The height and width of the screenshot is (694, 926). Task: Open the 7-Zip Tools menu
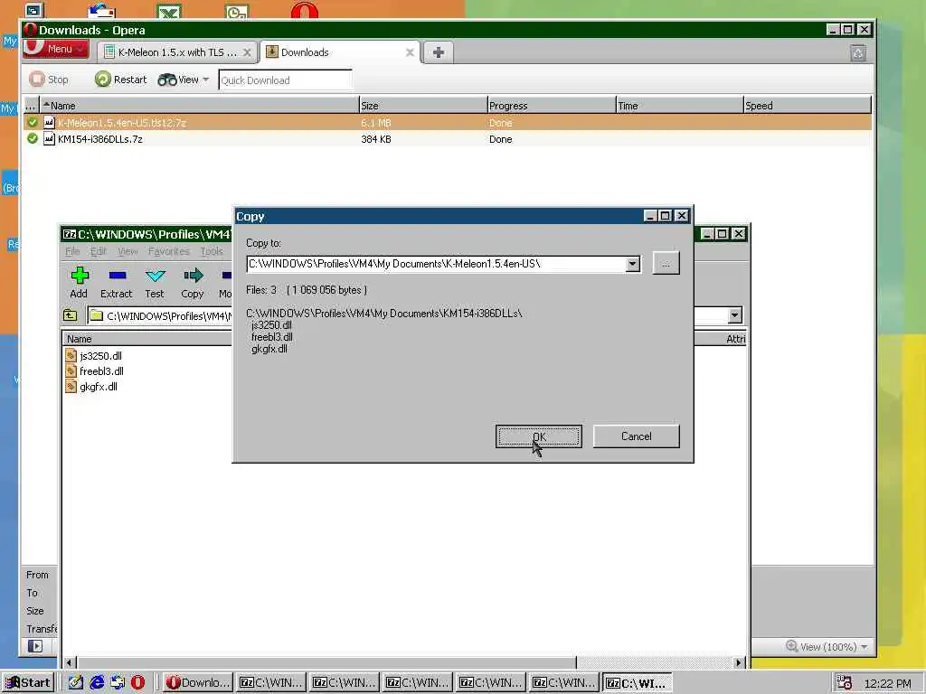coord(212,251)
